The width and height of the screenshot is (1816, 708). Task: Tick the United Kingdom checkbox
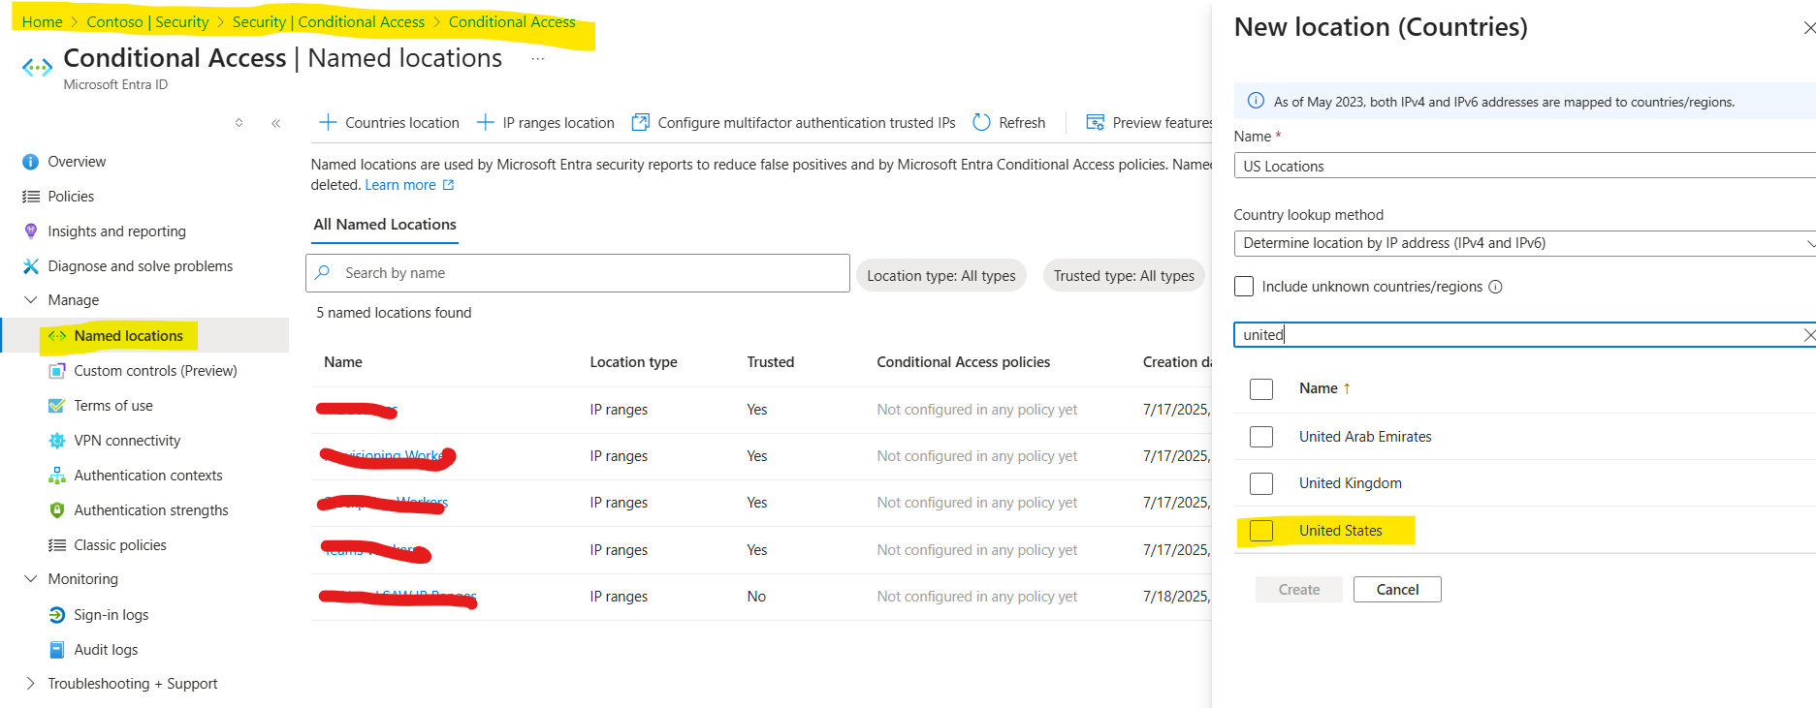click(x=1261, y=483)
